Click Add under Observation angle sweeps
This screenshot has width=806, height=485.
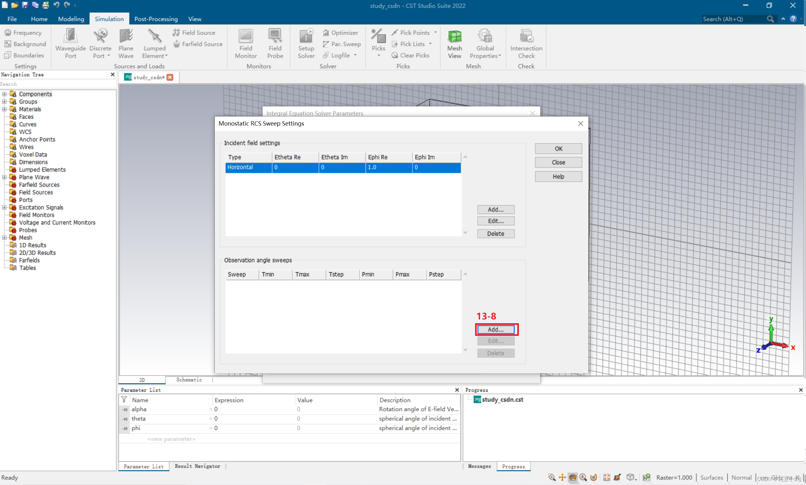pyautogui.click(x=496, y=330)
